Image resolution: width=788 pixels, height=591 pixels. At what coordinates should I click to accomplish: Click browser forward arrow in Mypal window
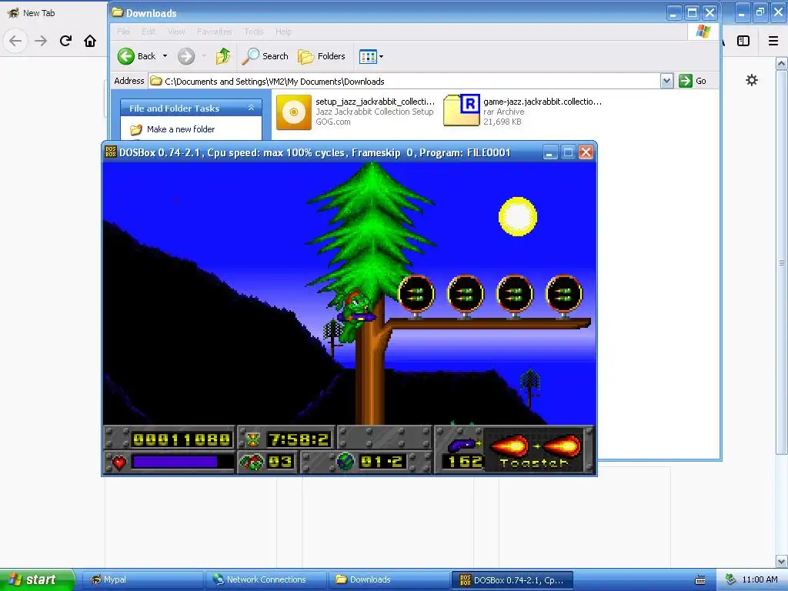coord(41,41)
